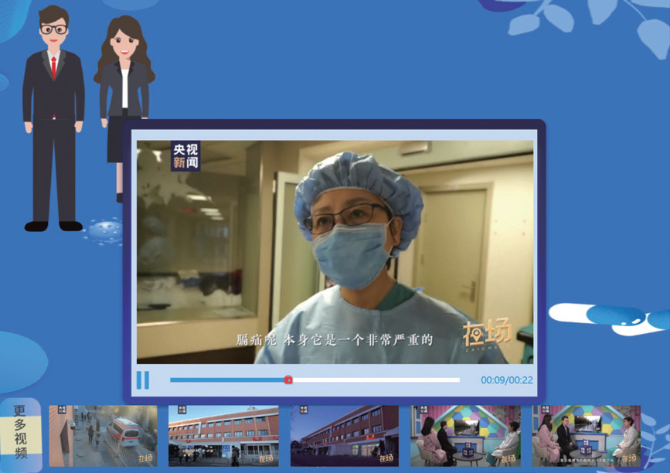Click the red progress bar playhead
This screenshot has width=670, height=473.
[x=288, y=380]
